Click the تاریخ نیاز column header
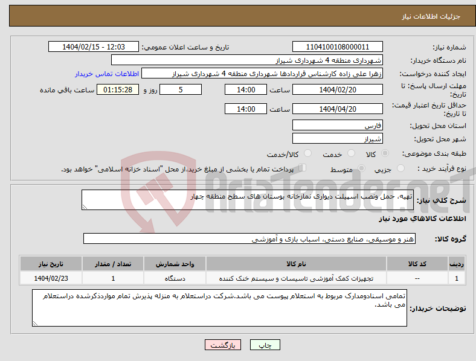476x361 pixels. coord(51,264)
